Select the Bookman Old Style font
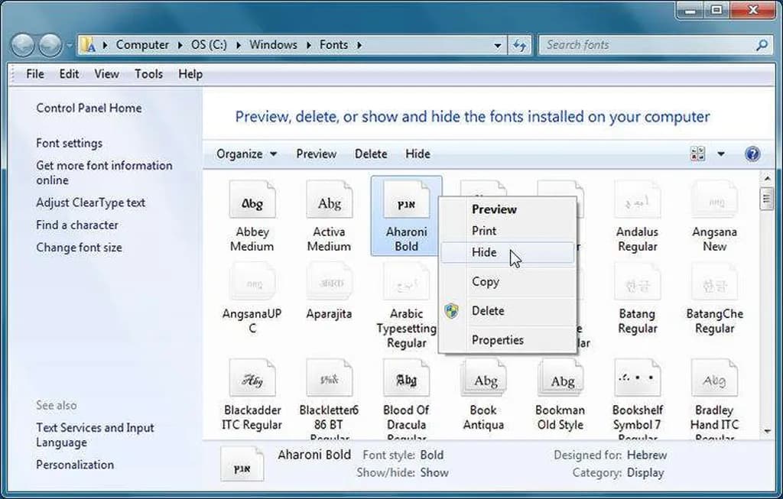The image size is (783, 499). pos(560,381)
